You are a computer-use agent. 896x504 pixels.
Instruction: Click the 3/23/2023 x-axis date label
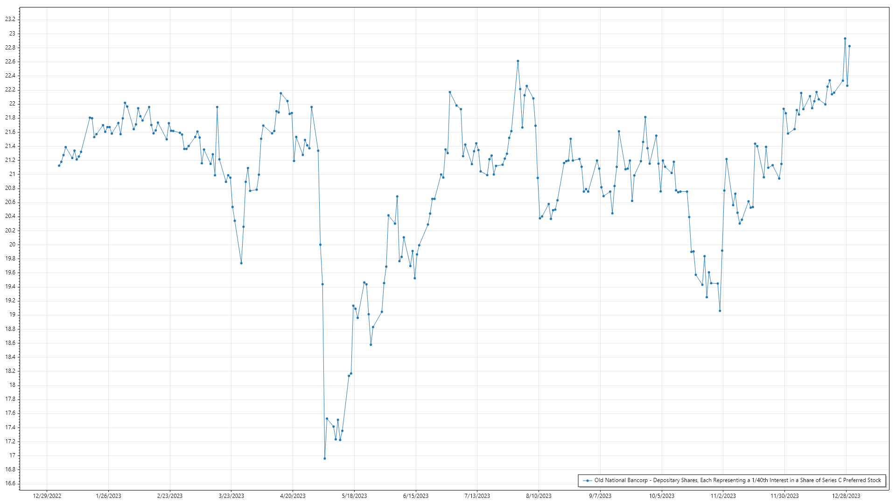point(231,496)
